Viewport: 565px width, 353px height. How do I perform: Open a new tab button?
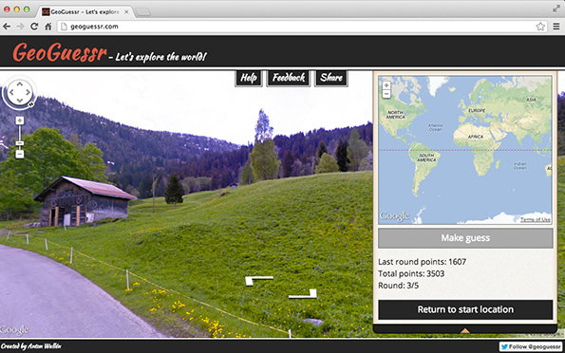pyautogui.click(x=143, y=12)
